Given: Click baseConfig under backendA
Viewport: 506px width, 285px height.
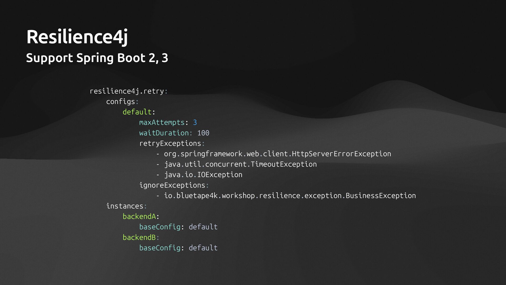Looking at the screenshot, I should (x=160, y=227).
